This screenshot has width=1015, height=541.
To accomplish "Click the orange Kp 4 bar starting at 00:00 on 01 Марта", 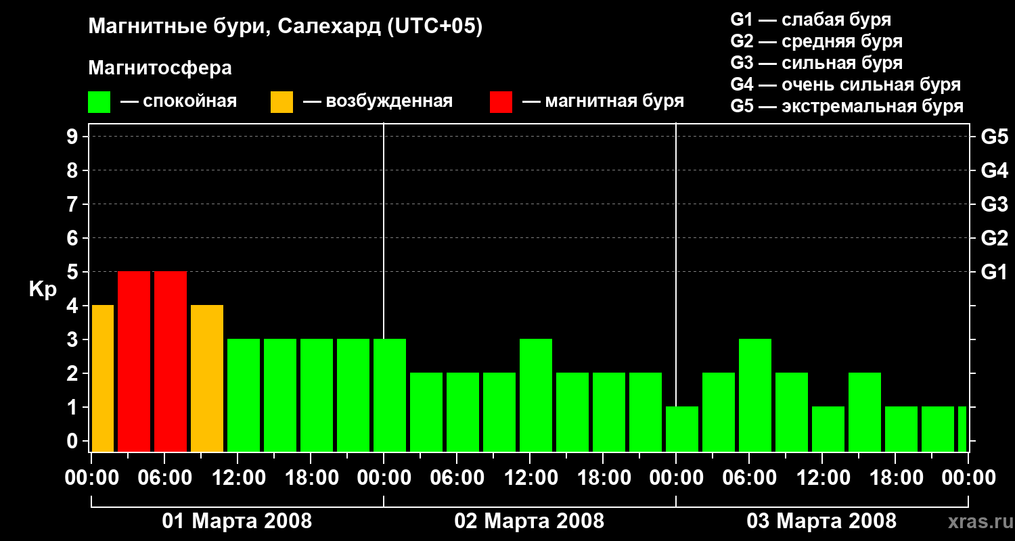I will coord(103,379).
